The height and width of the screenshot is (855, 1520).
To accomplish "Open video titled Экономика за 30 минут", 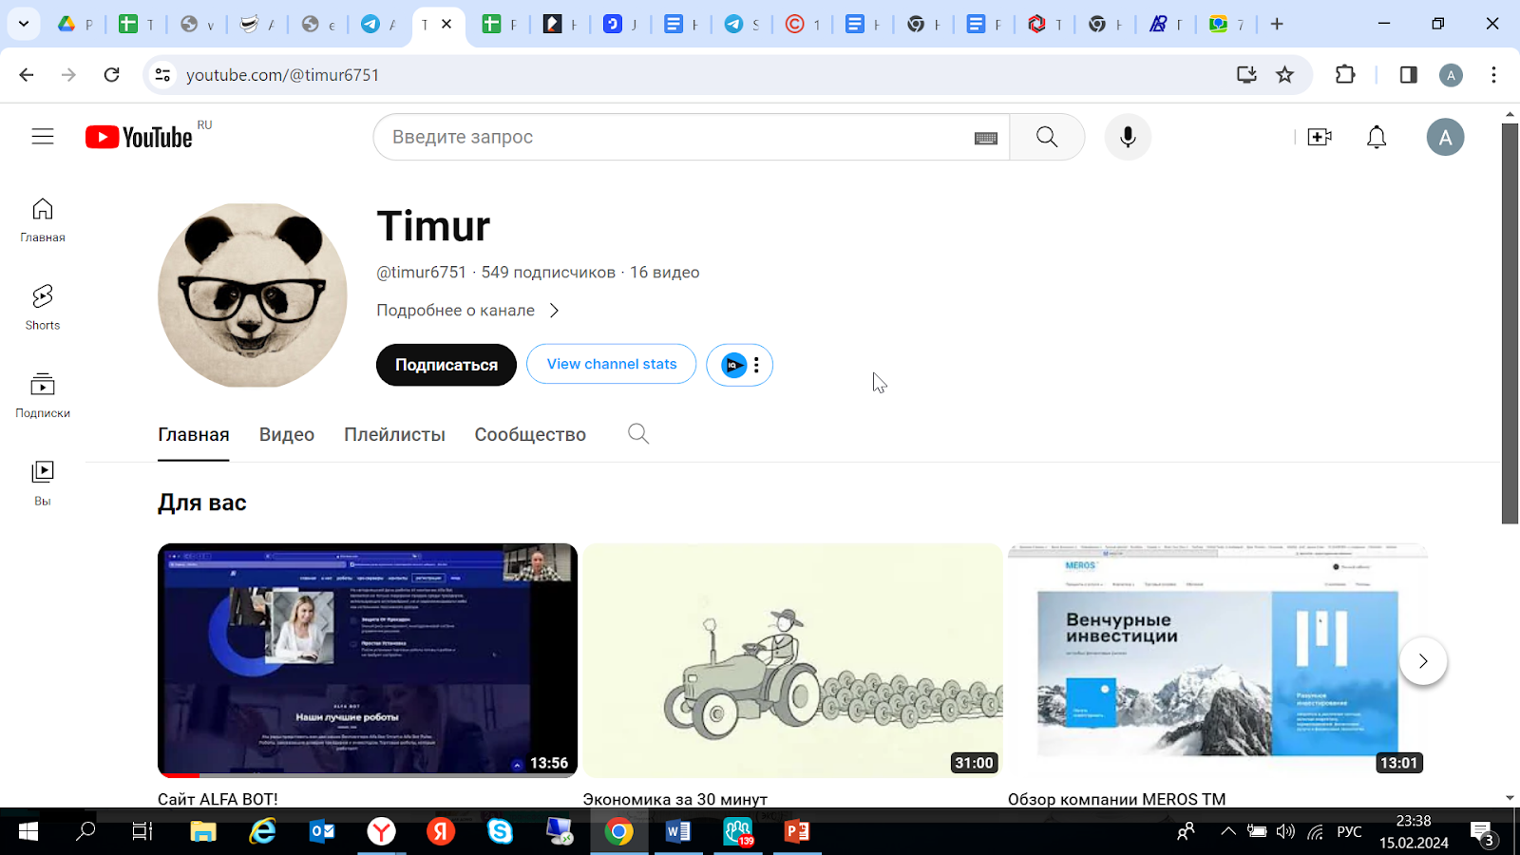I will point(675,799).
